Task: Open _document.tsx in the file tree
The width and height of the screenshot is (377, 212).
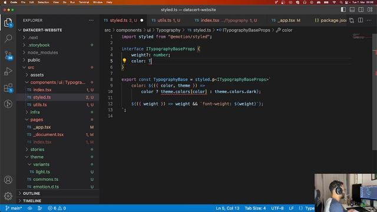Action: [x=48, y=134]
